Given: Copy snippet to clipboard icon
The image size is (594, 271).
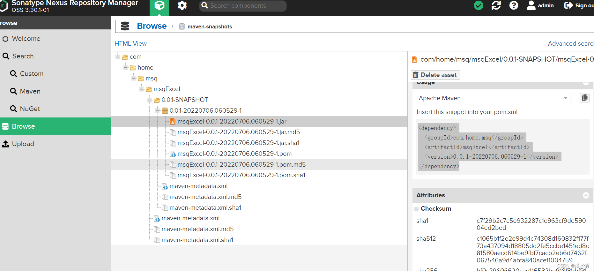Looking at the screenshot, I should (584, 98).
